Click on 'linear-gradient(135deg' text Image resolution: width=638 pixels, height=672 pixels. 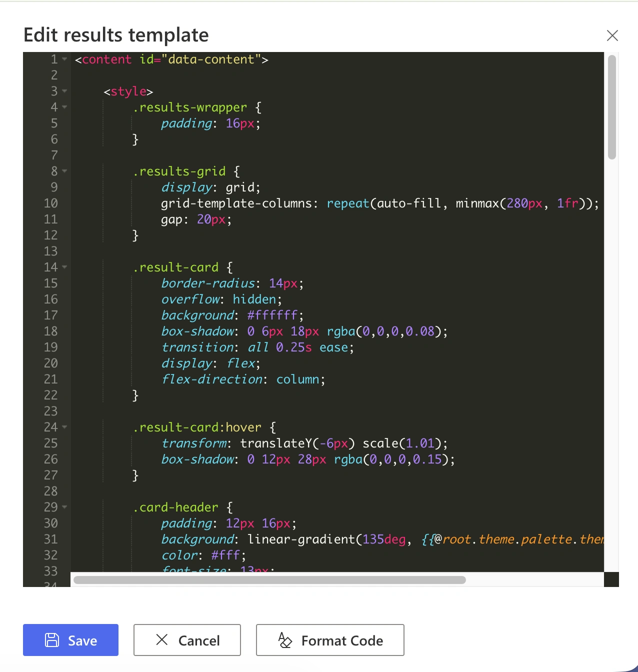click(326, 539)
